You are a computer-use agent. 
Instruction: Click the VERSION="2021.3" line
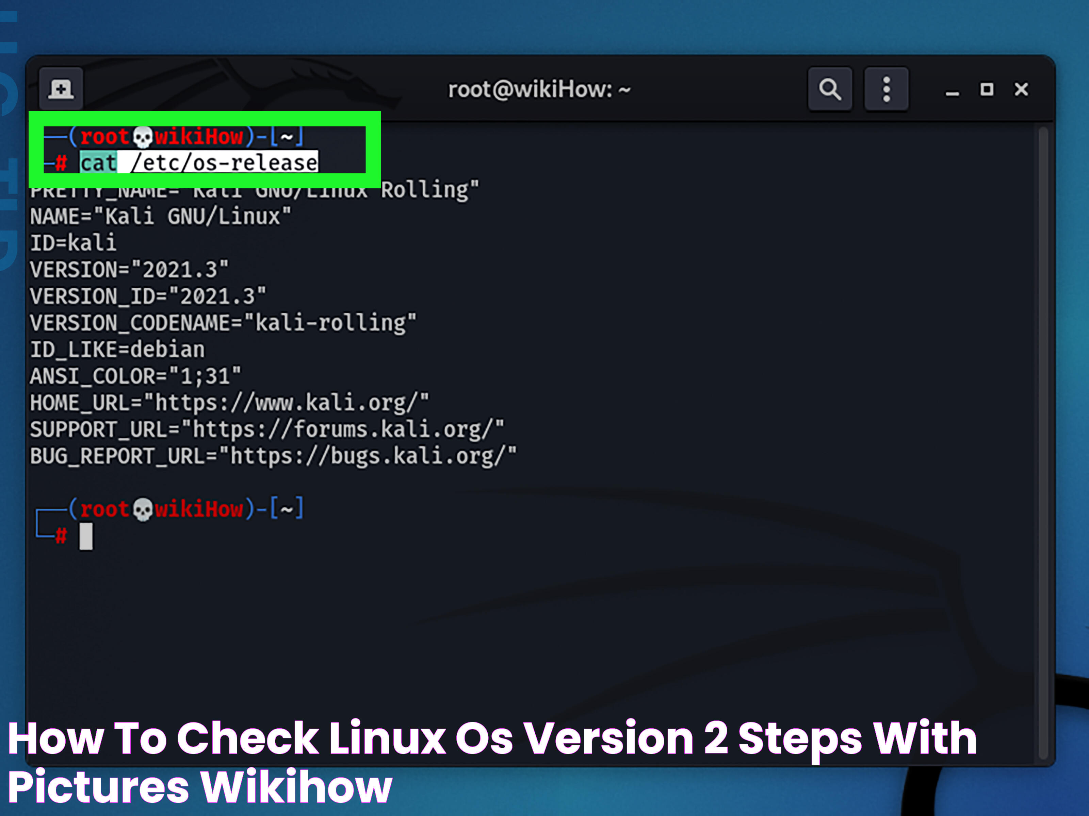129,270
